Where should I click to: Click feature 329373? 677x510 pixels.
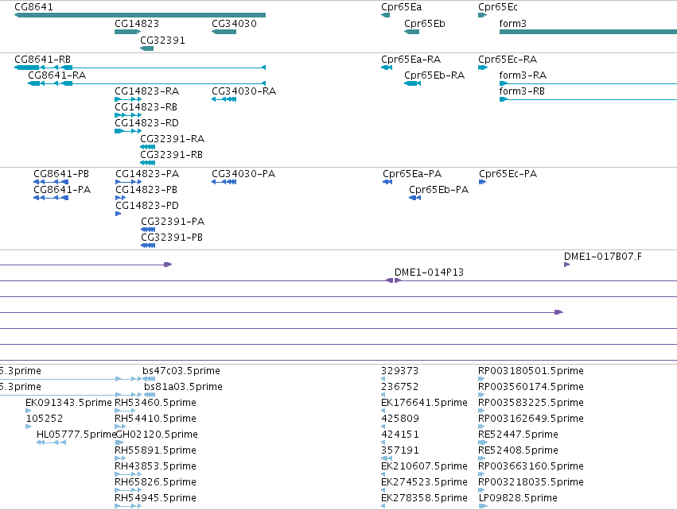pos(383,379)
